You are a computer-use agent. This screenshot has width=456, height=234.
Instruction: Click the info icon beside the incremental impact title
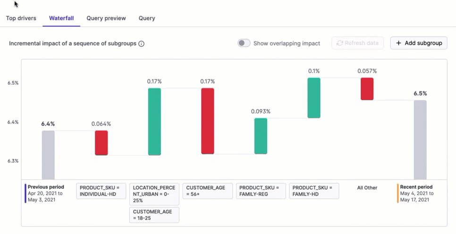[x=141, y=43]
